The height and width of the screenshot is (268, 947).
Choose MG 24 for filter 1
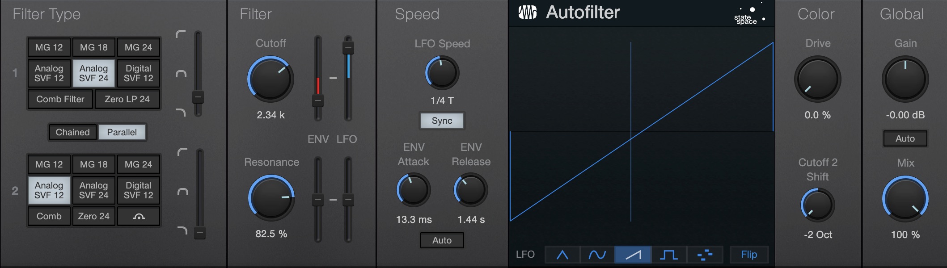click(x=139, y=47)
